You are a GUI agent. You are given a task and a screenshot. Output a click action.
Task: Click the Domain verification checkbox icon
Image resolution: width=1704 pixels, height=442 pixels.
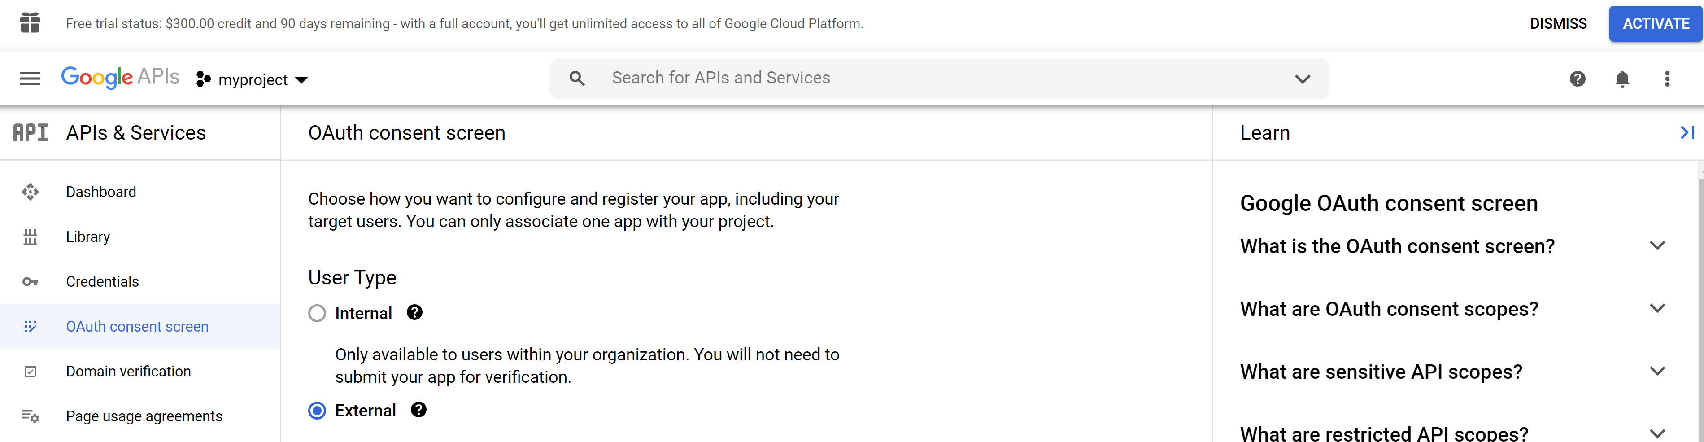click(x=30, y=371)
